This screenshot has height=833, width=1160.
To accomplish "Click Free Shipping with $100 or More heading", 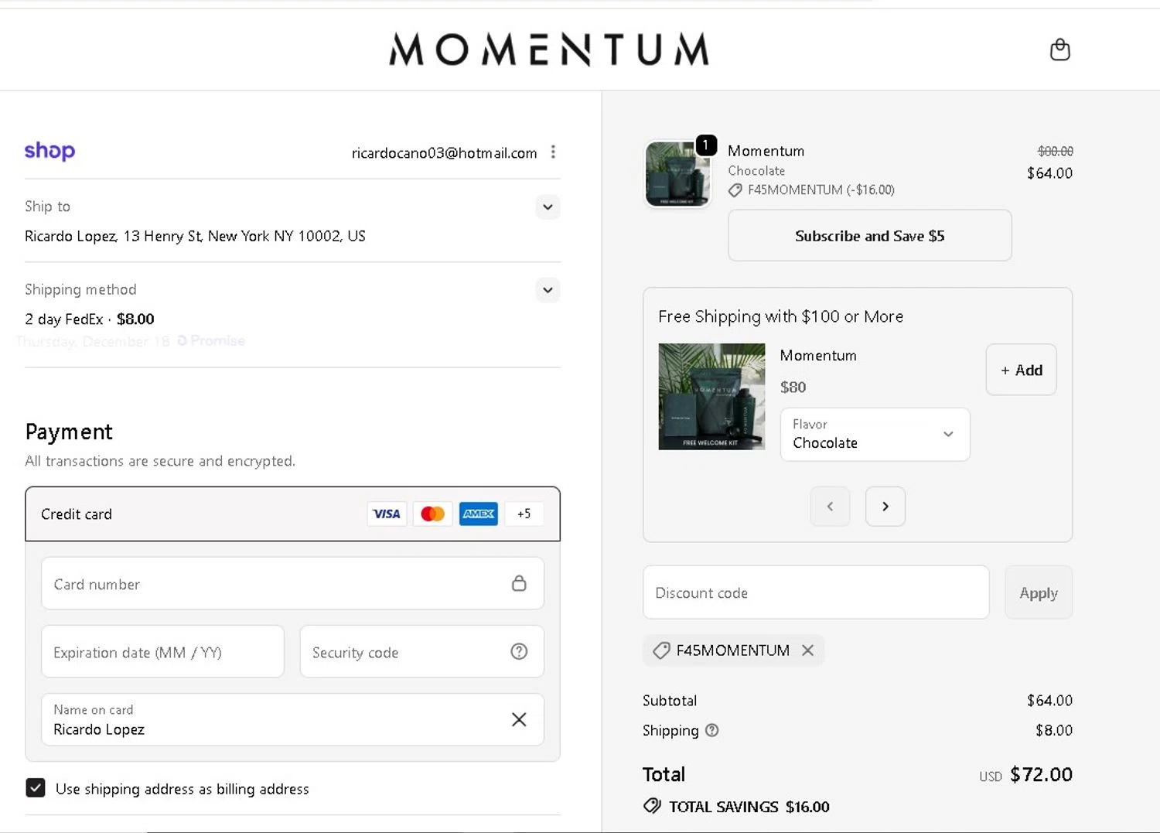I will (780, 316).
